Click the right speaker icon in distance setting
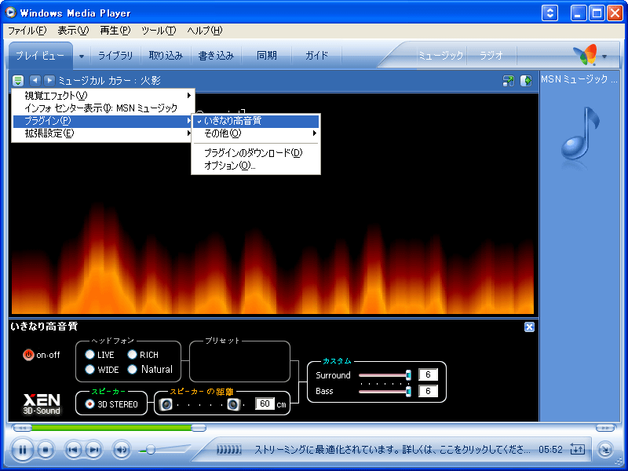628x471 pixels. click(x=233, y=404)
